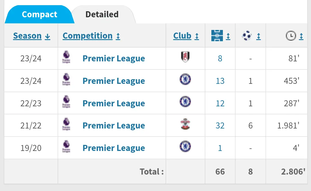
Task: Click Fulham club crest in 23/24 row
Action: coord(185,57)
